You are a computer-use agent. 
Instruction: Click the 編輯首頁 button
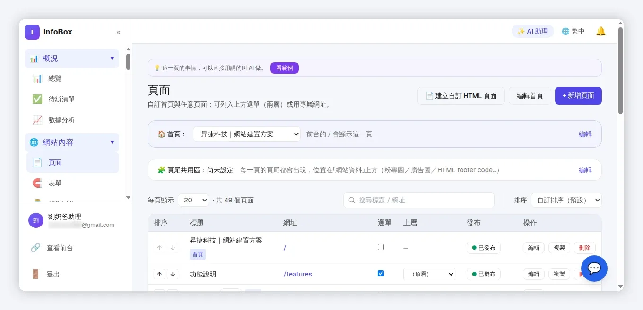point(530,96)
